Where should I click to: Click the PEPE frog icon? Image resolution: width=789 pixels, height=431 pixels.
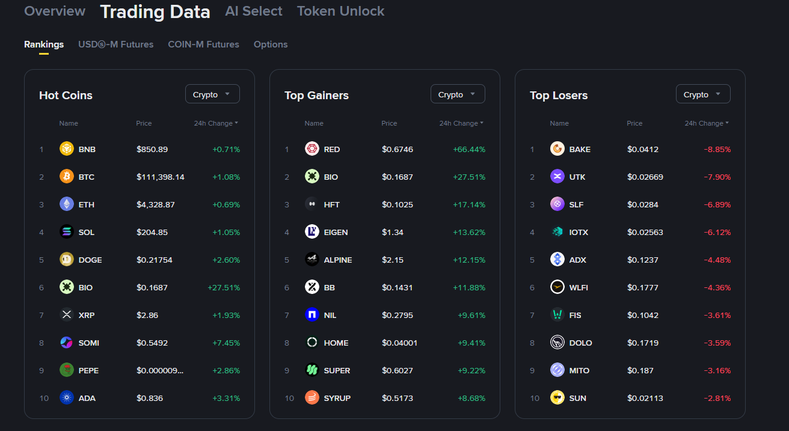coord(67,370)
